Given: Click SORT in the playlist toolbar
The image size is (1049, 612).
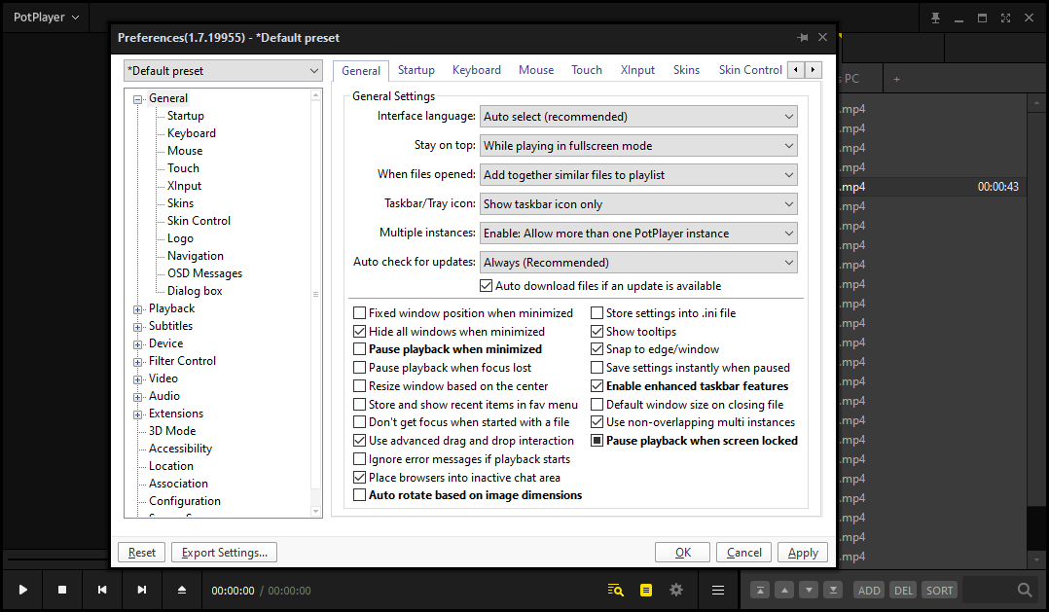Looking at the screenshot, I should click(939, 590).
